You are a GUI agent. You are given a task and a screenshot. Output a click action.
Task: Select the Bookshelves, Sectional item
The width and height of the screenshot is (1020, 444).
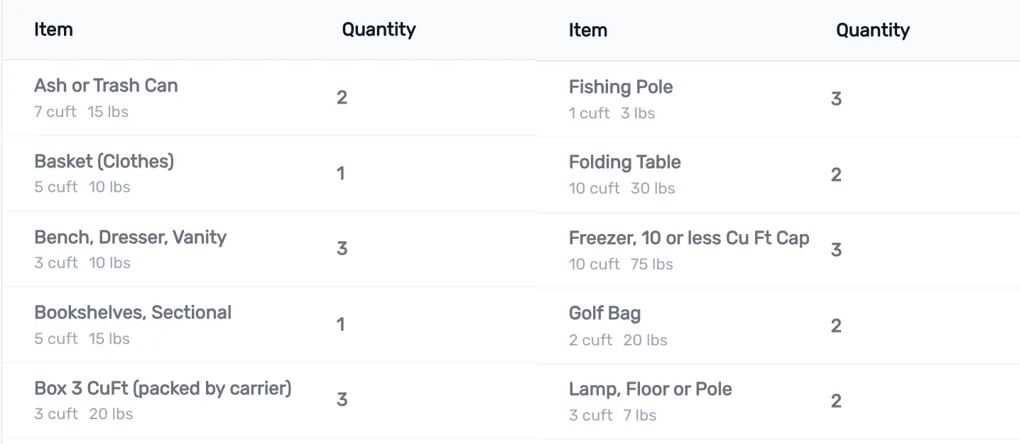(x=133, y=313)
